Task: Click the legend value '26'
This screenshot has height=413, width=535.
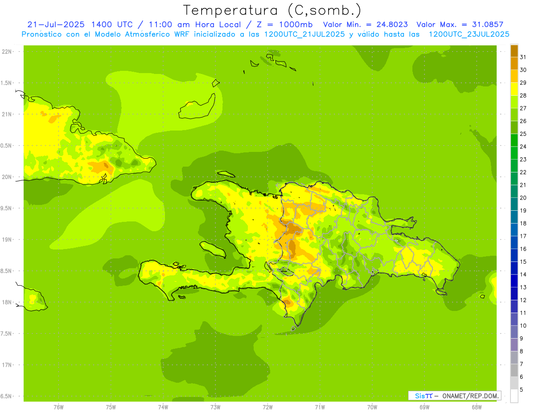Action: 523,121
